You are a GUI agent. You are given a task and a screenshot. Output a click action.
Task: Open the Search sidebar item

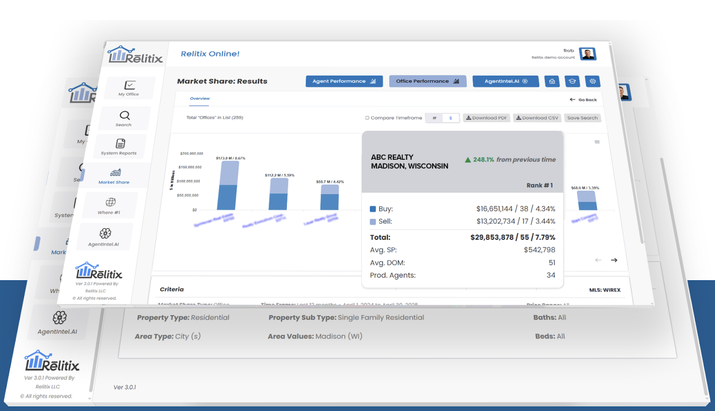(124, 118)
